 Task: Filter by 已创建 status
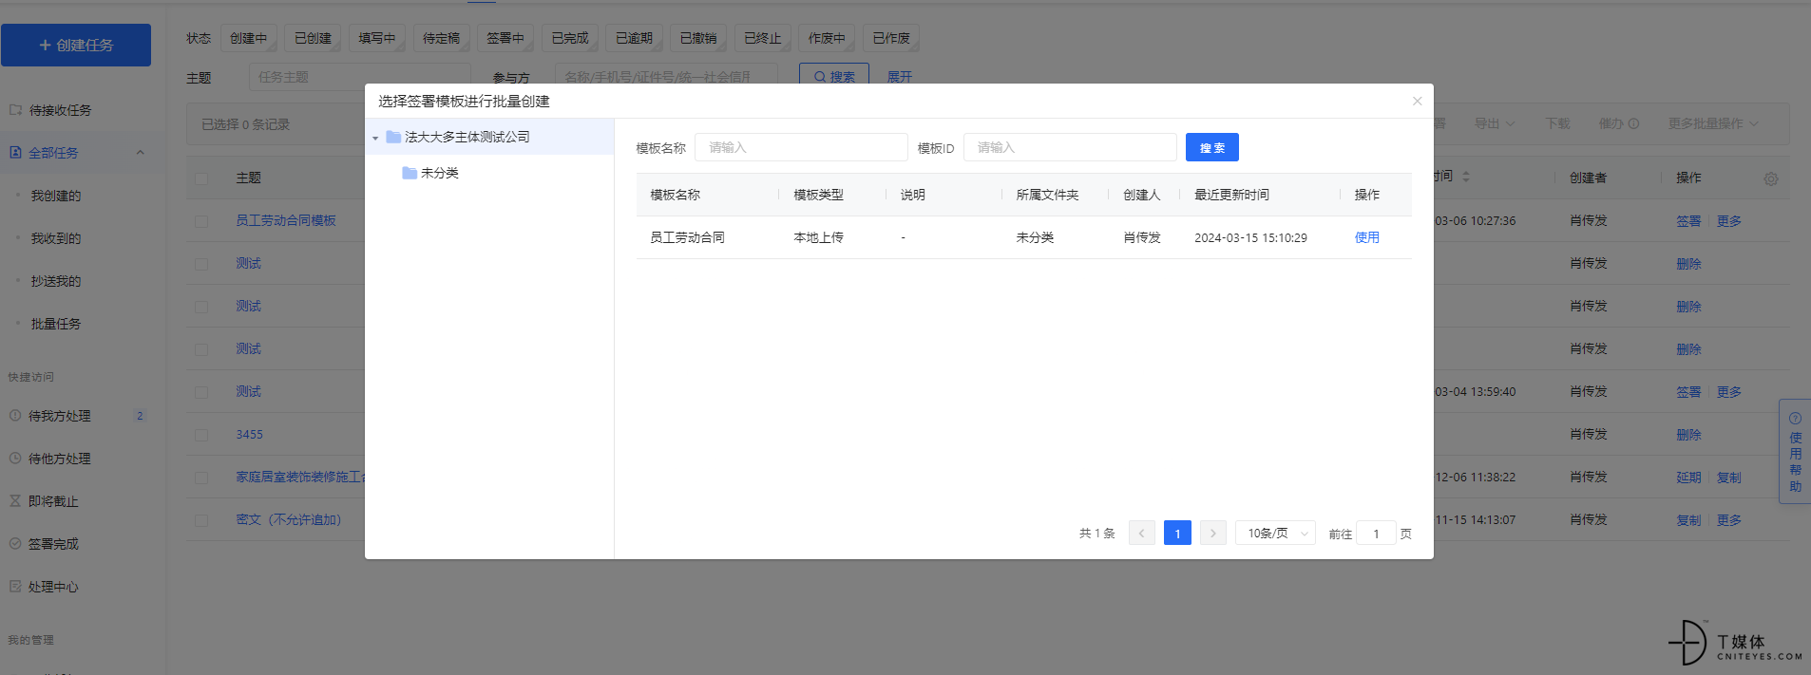coord(313,38)
